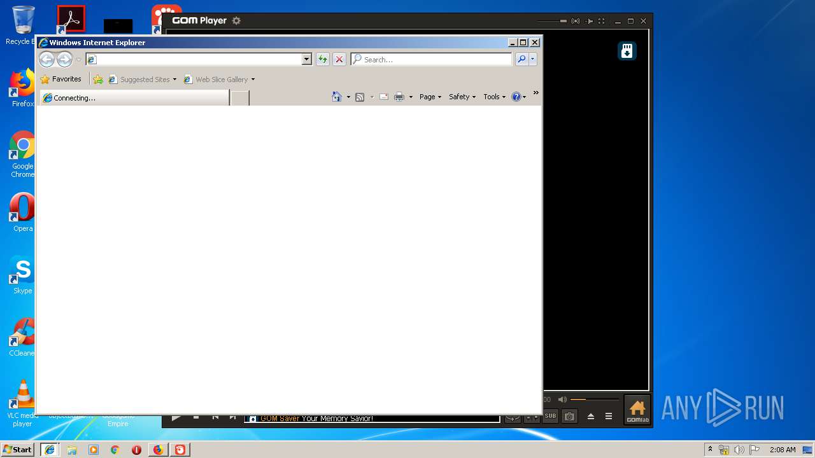Focus the Search box in Internet Explorer
Image resolution: width=815 pixels, height=458 pixels.
[432, 59]
